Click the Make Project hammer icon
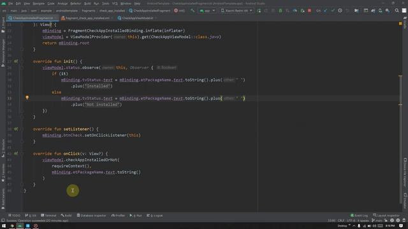This screenshot has height=229, width=408. pos(193,11)
